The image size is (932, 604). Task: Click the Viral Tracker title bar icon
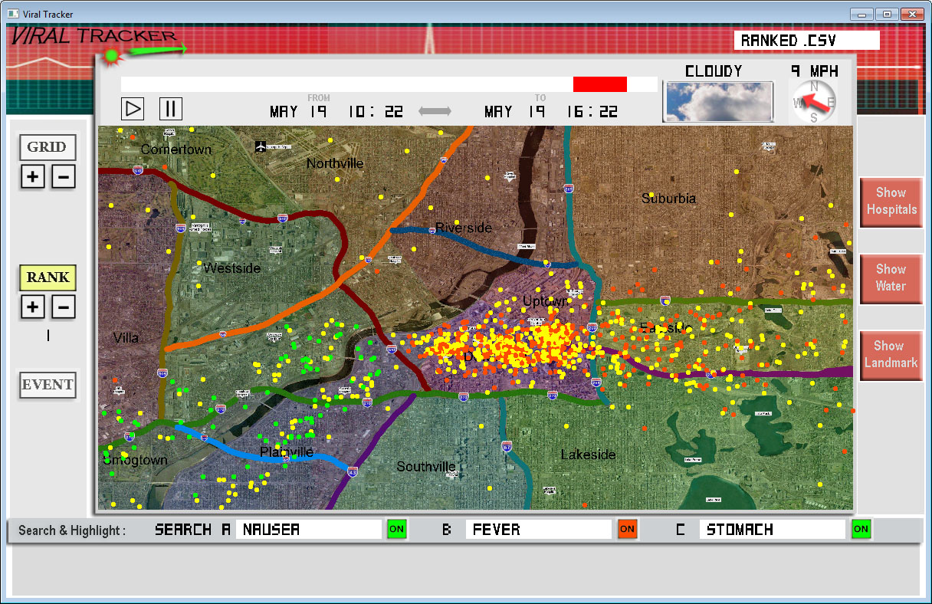click(12, 14)
